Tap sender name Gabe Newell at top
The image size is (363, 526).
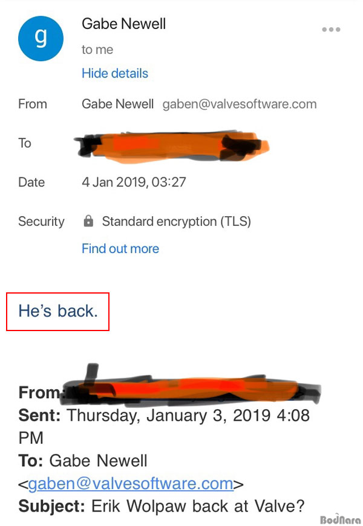pyautogui.click(x=123, y=24)
